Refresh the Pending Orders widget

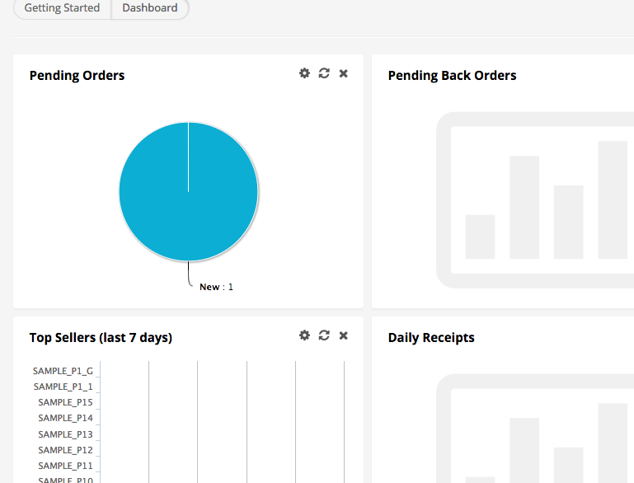point(324,73)
